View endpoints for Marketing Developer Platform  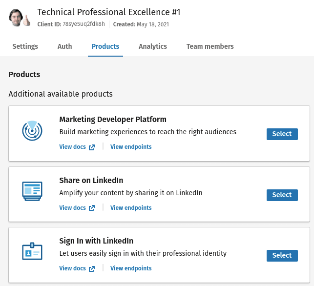point(131,147)
